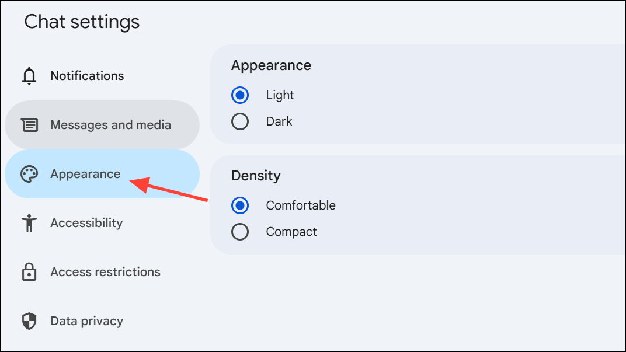Image resolution: width=626 pixels, height=352 pixels.
Task: Click the Dark label text
Action: point(279,121)
